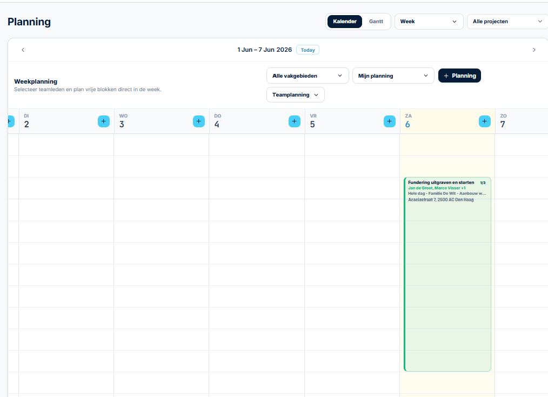Image resolution: width=548 pixels, height=397 pixels.
Task: Click the Weekplanning heading
Action: tap(36, 81)
